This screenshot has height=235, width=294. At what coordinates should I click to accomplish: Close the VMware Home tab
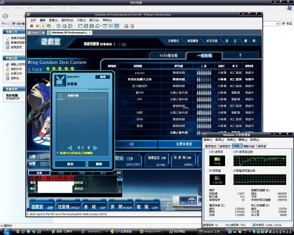tap(43, 33)
